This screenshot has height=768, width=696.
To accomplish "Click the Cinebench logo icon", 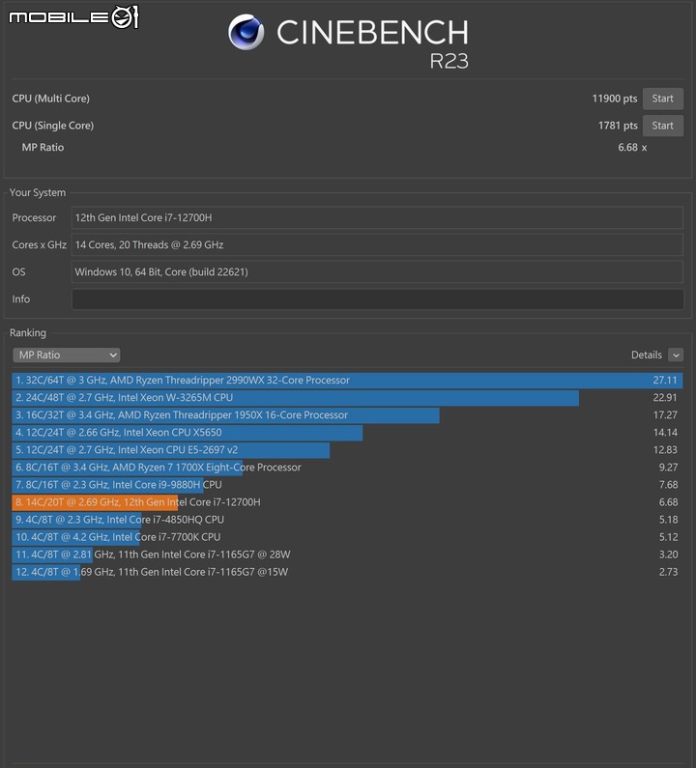I will [246, 32].
